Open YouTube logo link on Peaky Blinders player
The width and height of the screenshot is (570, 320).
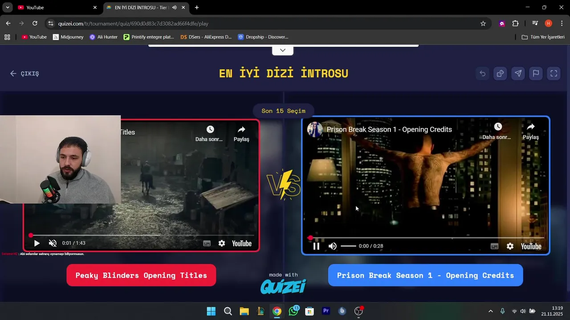242,243
